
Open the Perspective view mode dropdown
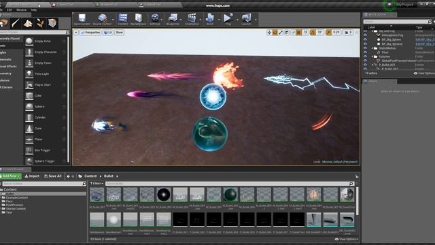pyautogui.click(x=90, y=33)
